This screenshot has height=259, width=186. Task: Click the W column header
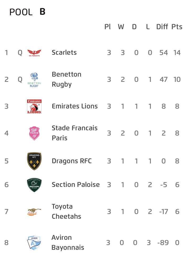point(121,27)
